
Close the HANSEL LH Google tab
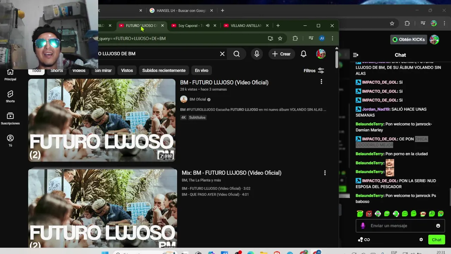pos(211,11)
